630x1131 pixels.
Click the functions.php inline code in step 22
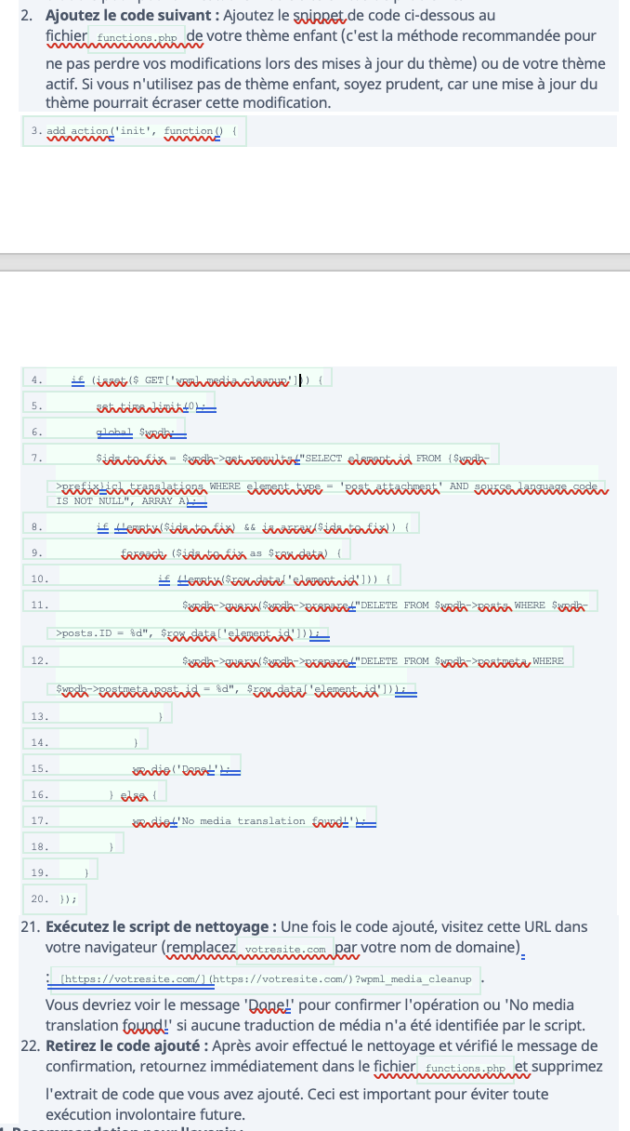(466, 1068)
